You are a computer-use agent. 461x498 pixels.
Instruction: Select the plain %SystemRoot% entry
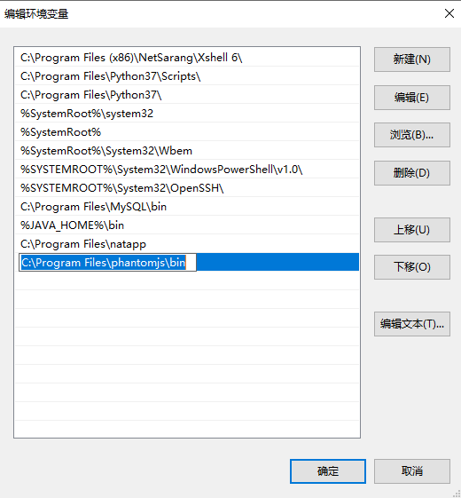187,132
